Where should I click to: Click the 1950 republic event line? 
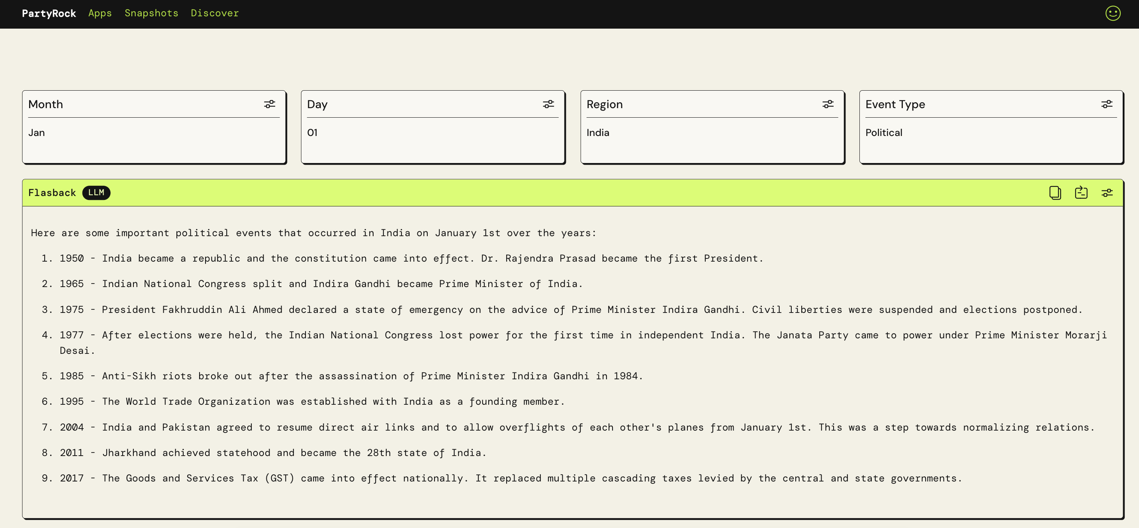(411, 258)
